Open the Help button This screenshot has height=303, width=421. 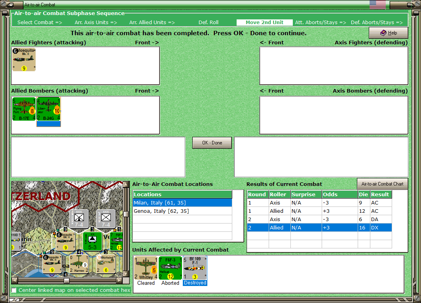[389, 33]
